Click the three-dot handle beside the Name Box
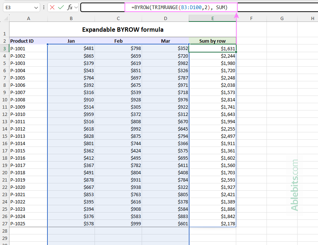Viewport: 318px width, 245px height. pyautogui.click(x=44, y=7)
